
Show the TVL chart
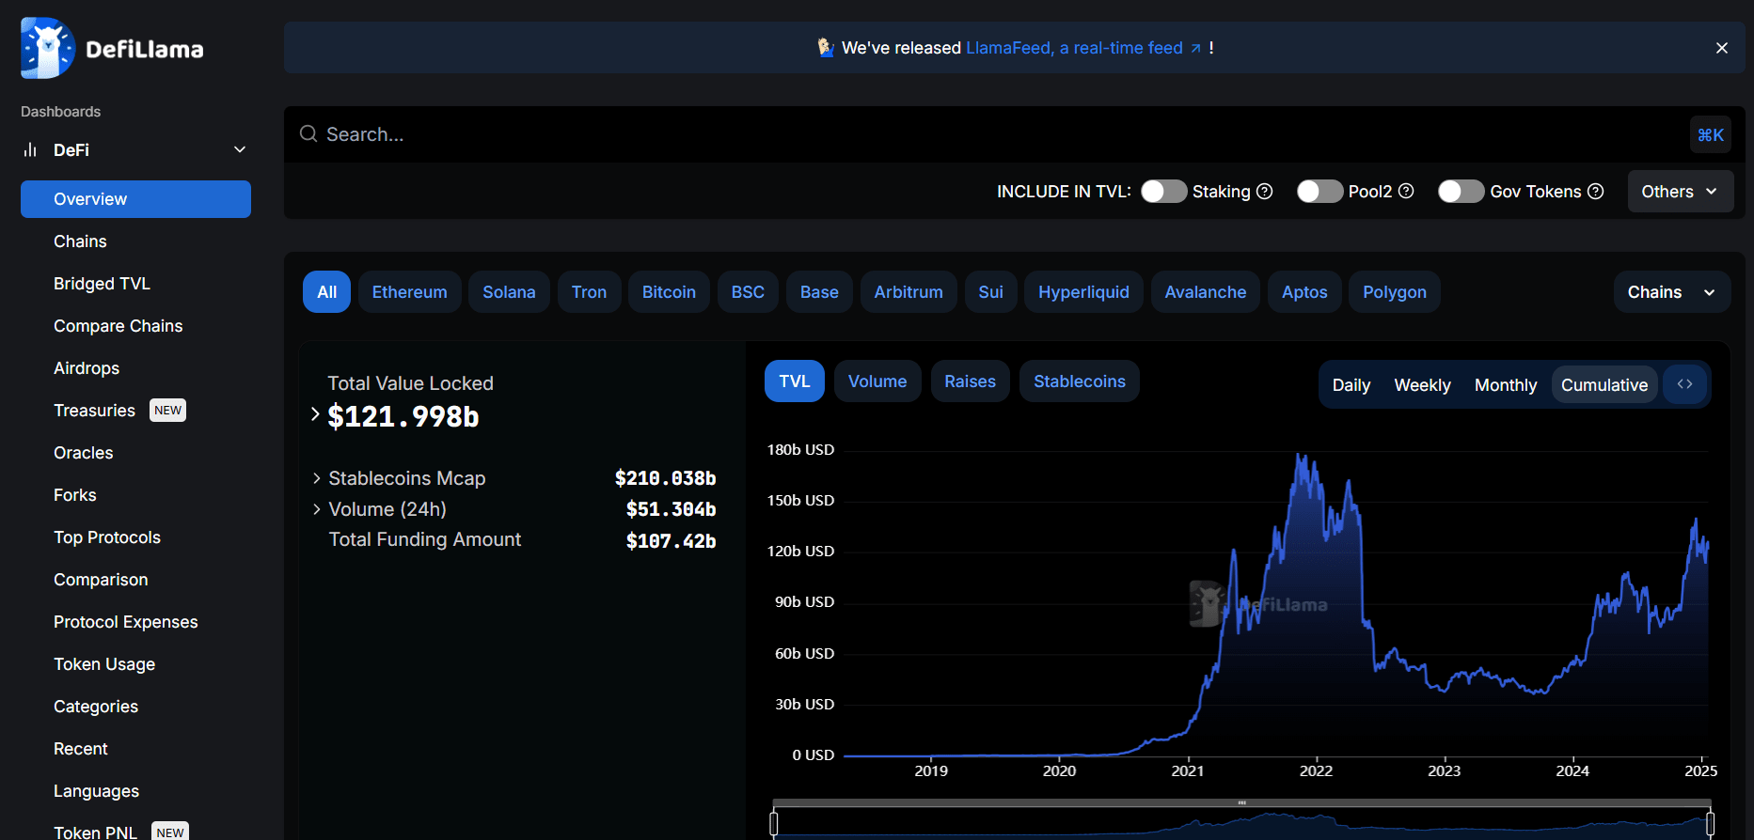(x=795, y=381)
